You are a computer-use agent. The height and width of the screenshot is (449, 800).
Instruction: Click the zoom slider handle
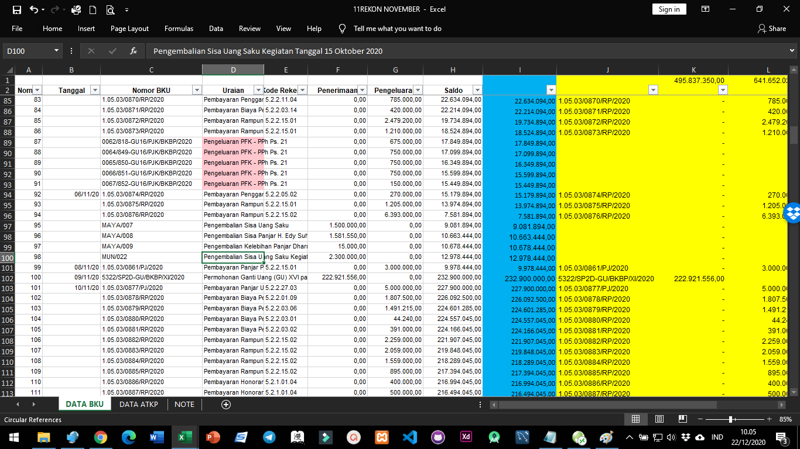coord(731,419)
